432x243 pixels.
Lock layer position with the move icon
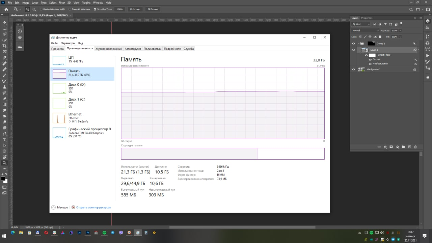[369, 36]
